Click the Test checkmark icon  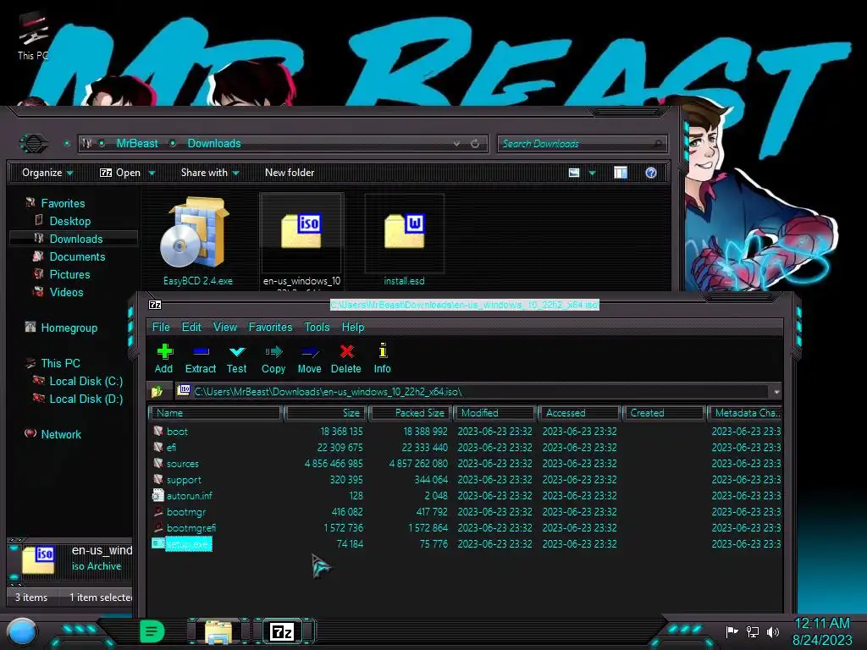click(x=237, y=351)
